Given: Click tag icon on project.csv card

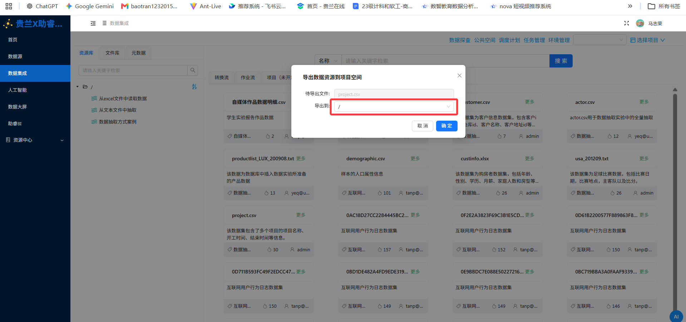Looking at the screenshot, I should click(230, 250).
